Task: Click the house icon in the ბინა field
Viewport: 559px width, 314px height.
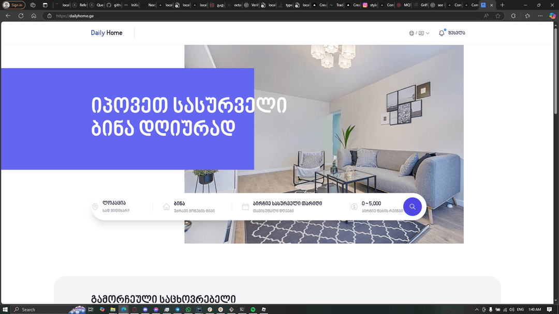Action: pos(166,206)
